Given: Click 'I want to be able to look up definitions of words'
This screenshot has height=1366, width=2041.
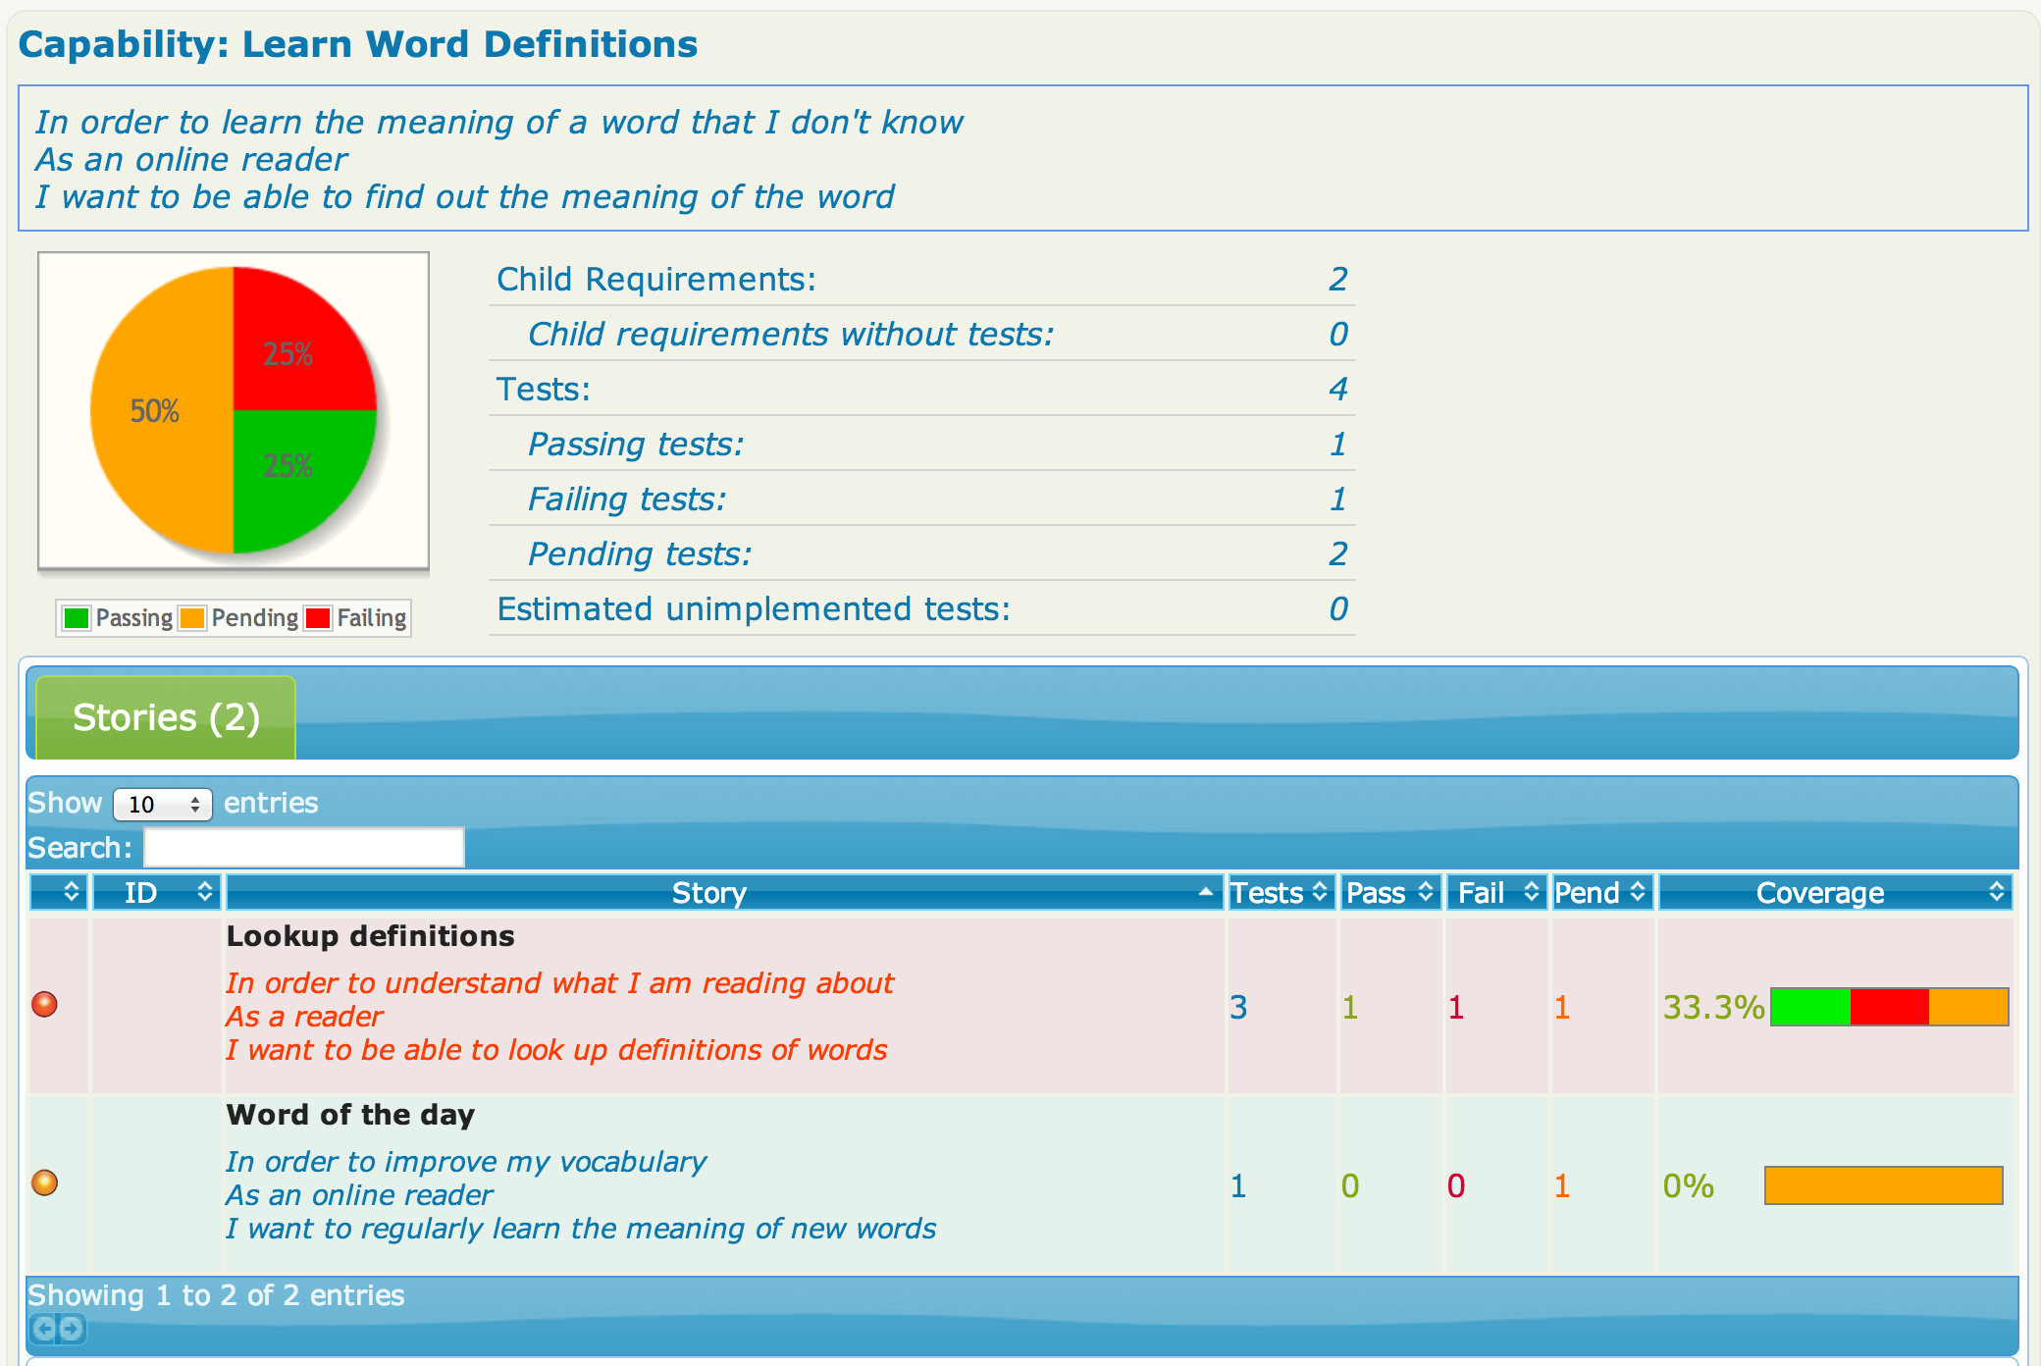Looking at the screenshot, I should 556,1050.
